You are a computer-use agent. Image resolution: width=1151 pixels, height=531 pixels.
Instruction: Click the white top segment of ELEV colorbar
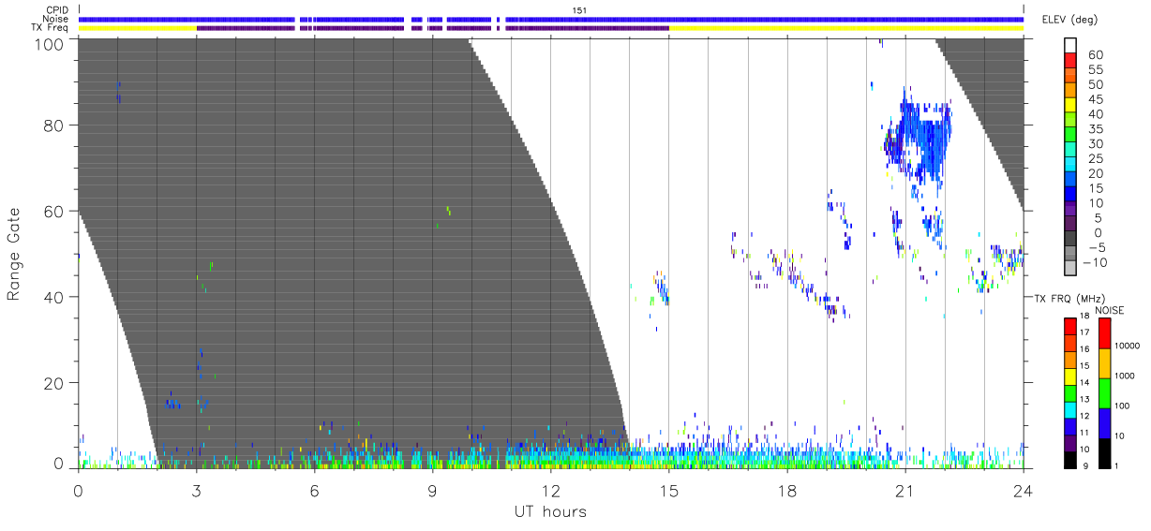click(1070, 47)
